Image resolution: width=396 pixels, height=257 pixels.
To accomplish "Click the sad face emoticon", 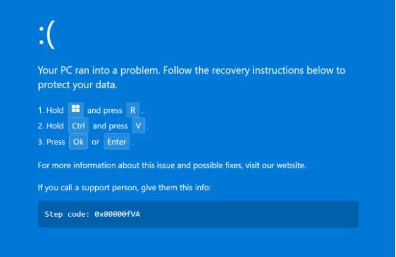I will tap(46, 37).
